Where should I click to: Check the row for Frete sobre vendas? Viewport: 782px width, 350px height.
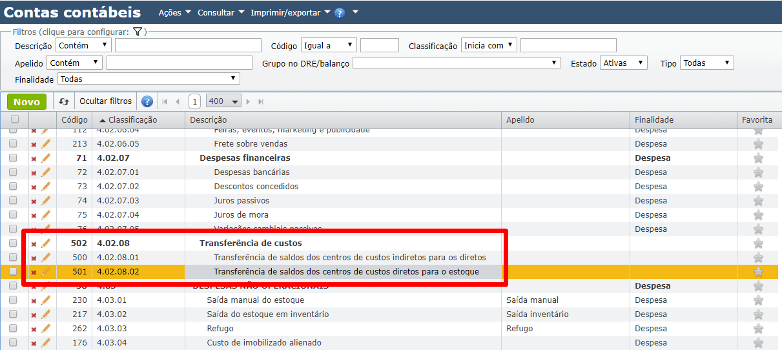(13, 143)
